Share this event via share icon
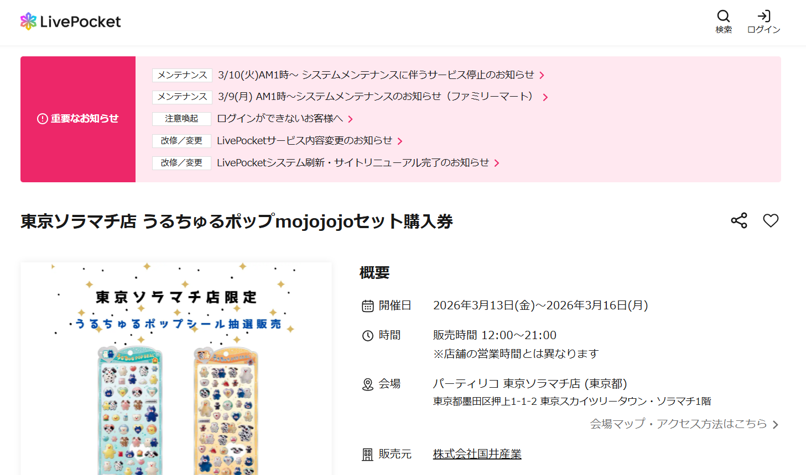This screenshot has height=475, width=806. pos(739,220)
